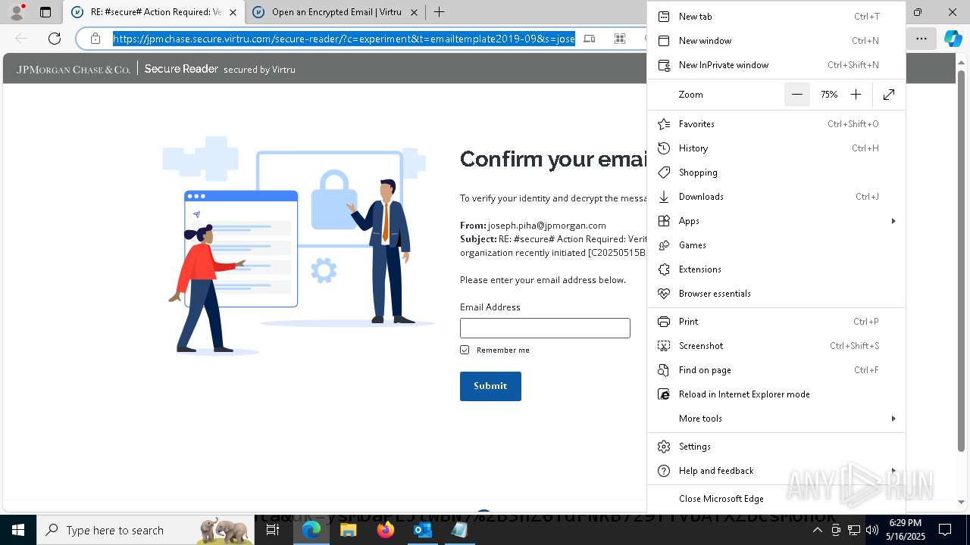Close the Open an Encrypted Email tab

click(x=414, y=12)
